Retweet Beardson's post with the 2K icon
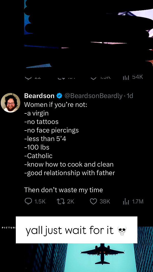 coord(60,201)
